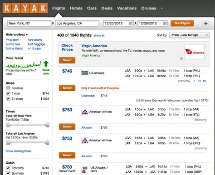
Task: Open the Vacations tab
Action: pos(127,8)
